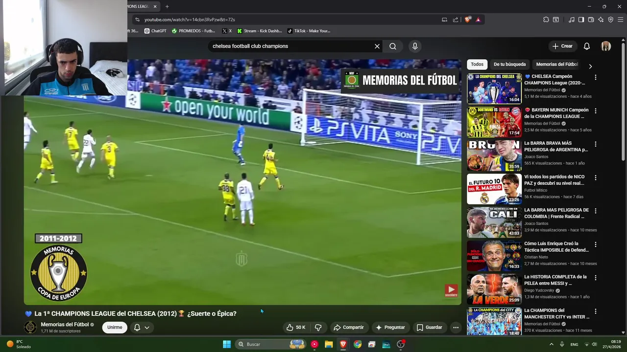Click the Compartir button

(348, 328)
